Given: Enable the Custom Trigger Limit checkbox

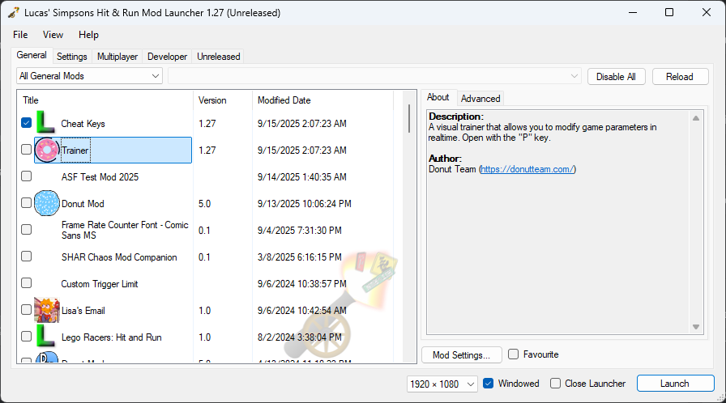Looking at the screenshot, I should coord(27,283).
